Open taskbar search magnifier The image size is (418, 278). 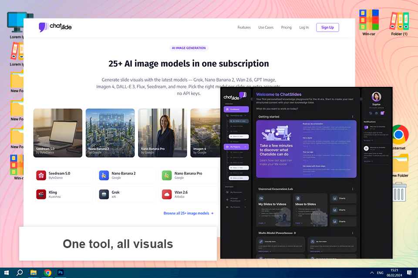(x=20, y=273)
